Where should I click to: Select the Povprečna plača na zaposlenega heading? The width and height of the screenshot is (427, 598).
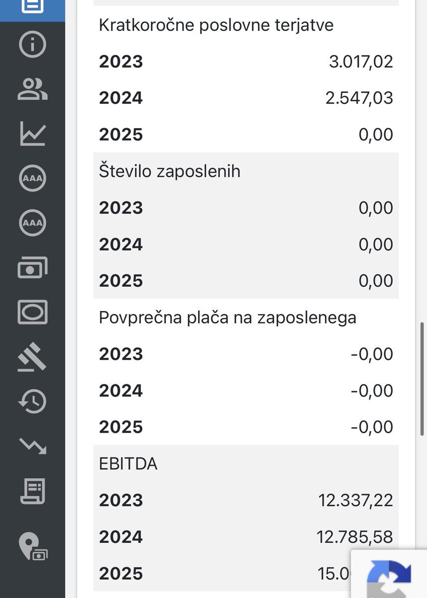tap(227, 317)
